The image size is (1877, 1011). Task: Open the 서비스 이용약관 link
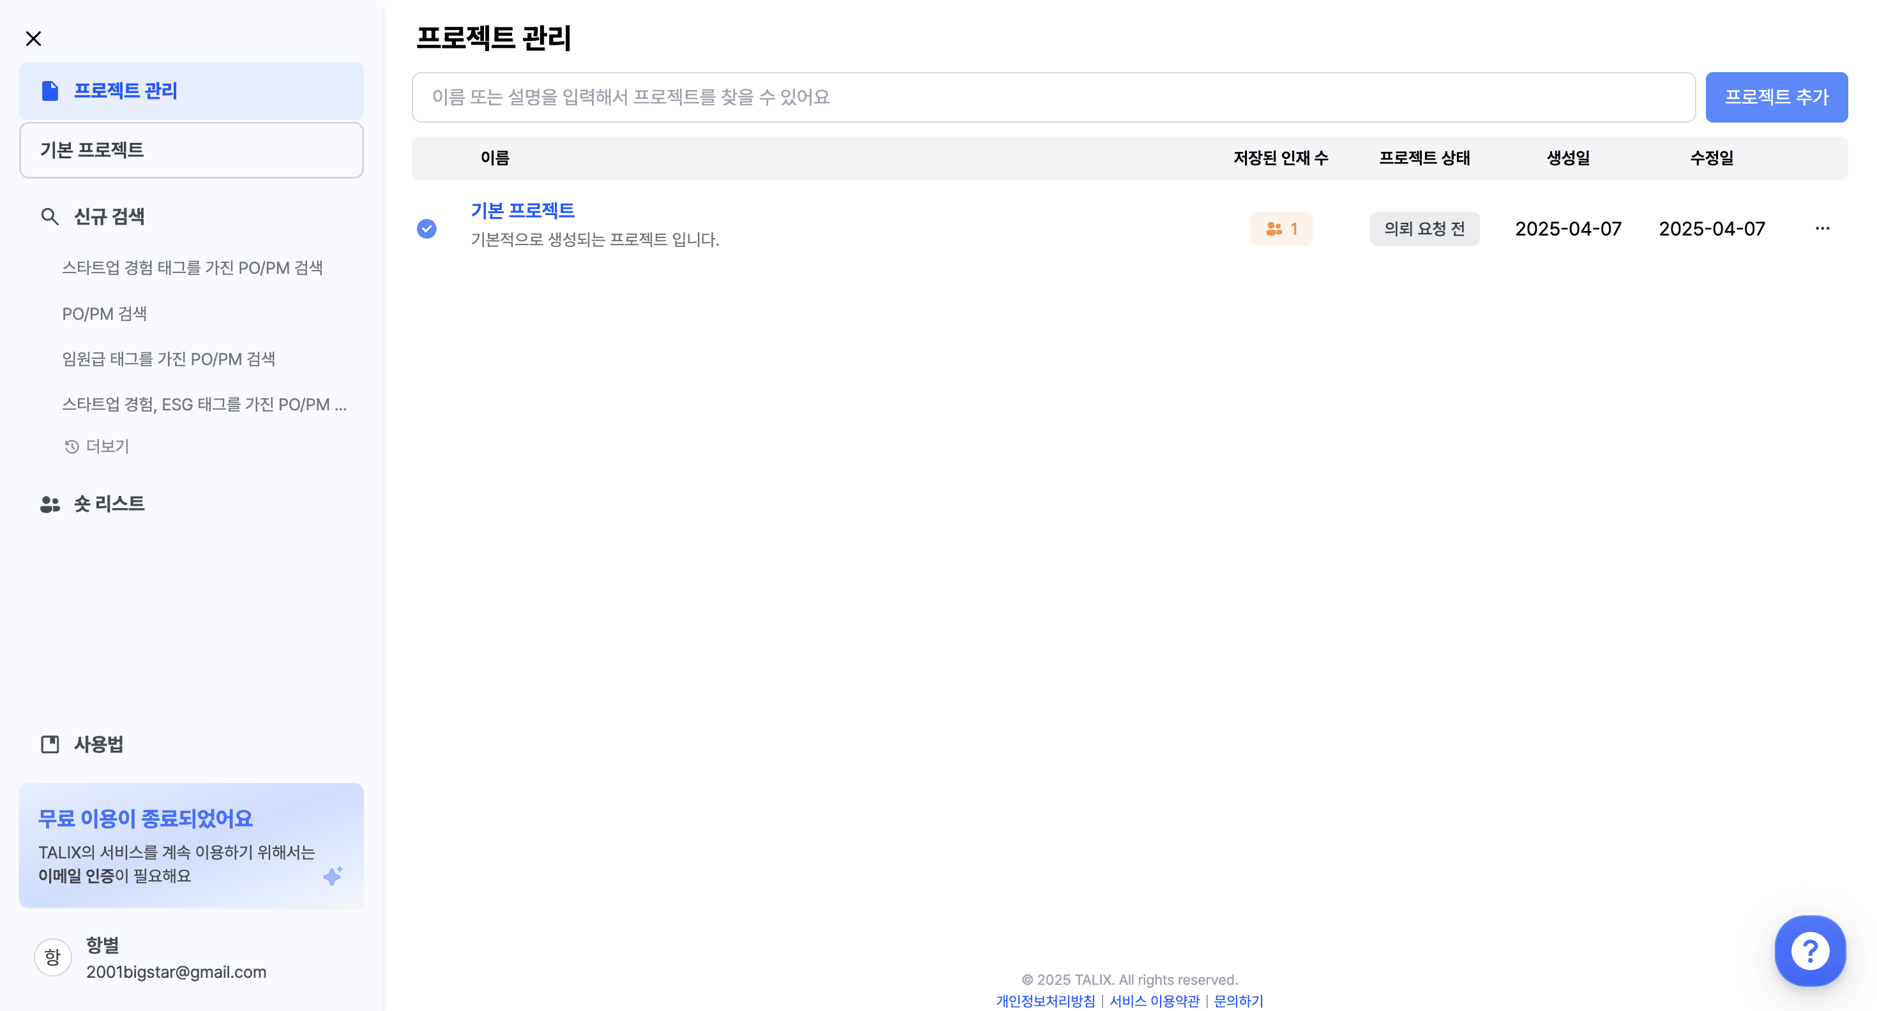[1154, 1001]
